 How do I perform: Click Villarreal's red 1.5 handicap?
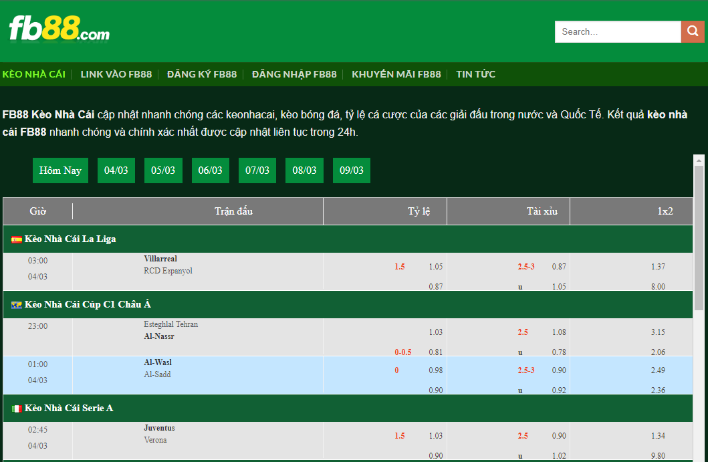[400, 267]
